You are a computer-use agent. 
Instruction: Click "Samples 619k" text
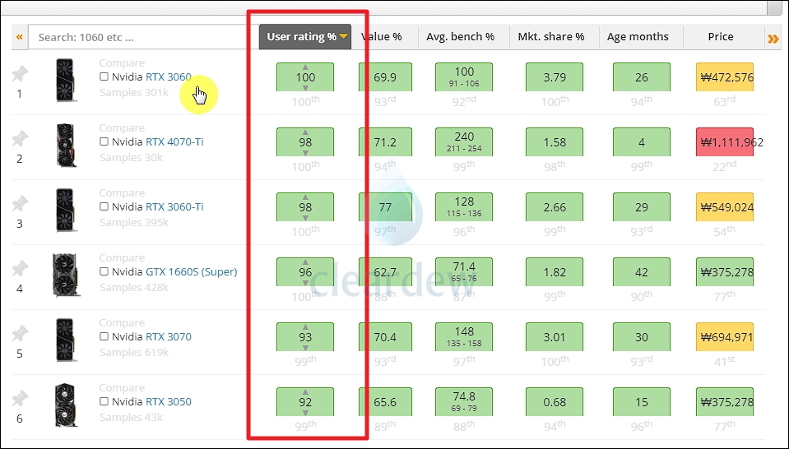click(134, 353)
